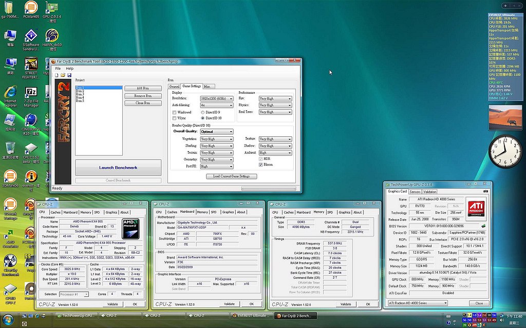Open the Help menu in Far Cry Benchmark Tool
This screenshot has height=328, width=526.
pyautogui.click(x=69, y=69)
